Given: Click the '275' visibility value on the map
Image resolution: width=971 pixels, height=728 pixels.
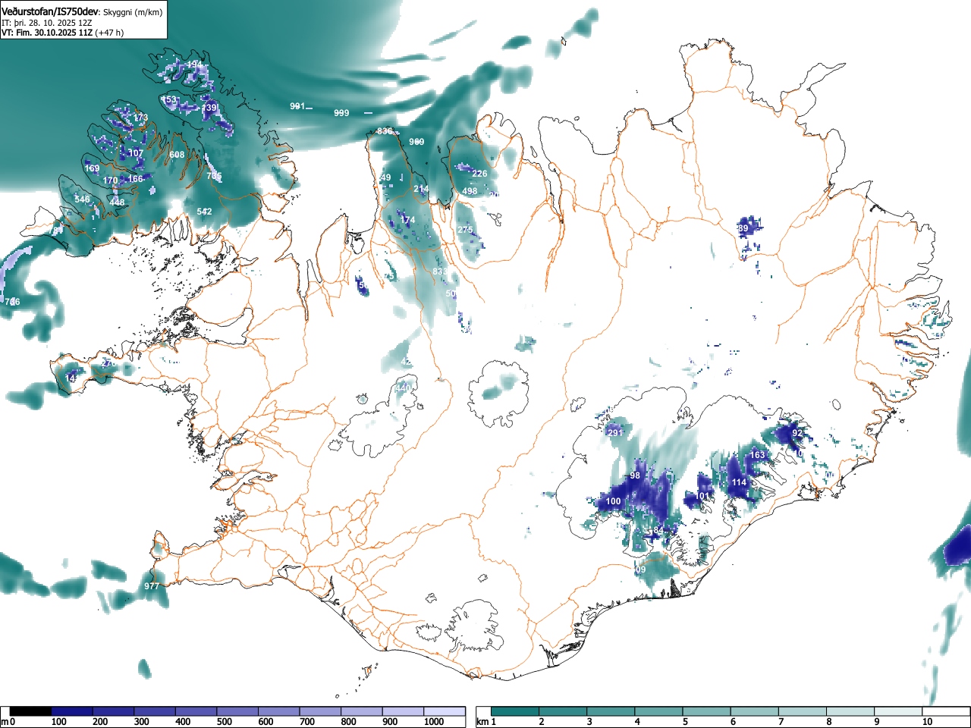Looking at the screenshot, I should [x=465, y=230].
